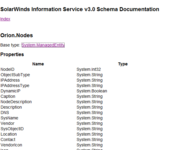Select the NodeID property name
Screen dimensions: 181x150
click(x=7, y=69)
